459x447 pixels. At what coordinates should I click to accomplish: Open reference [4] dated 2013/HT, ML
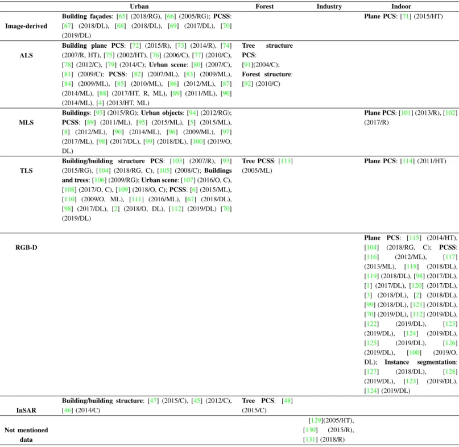click(100, 103)
